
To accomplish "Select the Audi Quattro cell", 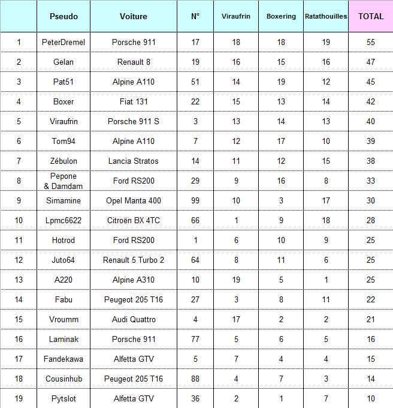I will click(134, 320).
